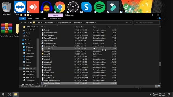173x97 pixels.
Task: Open OBS taskbar icon
Action: pos(9,95)
